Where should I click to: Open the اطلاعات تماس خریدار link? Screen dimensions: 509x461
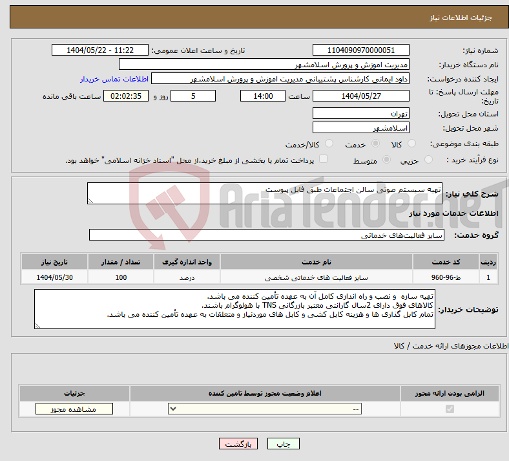coord(114,79)
